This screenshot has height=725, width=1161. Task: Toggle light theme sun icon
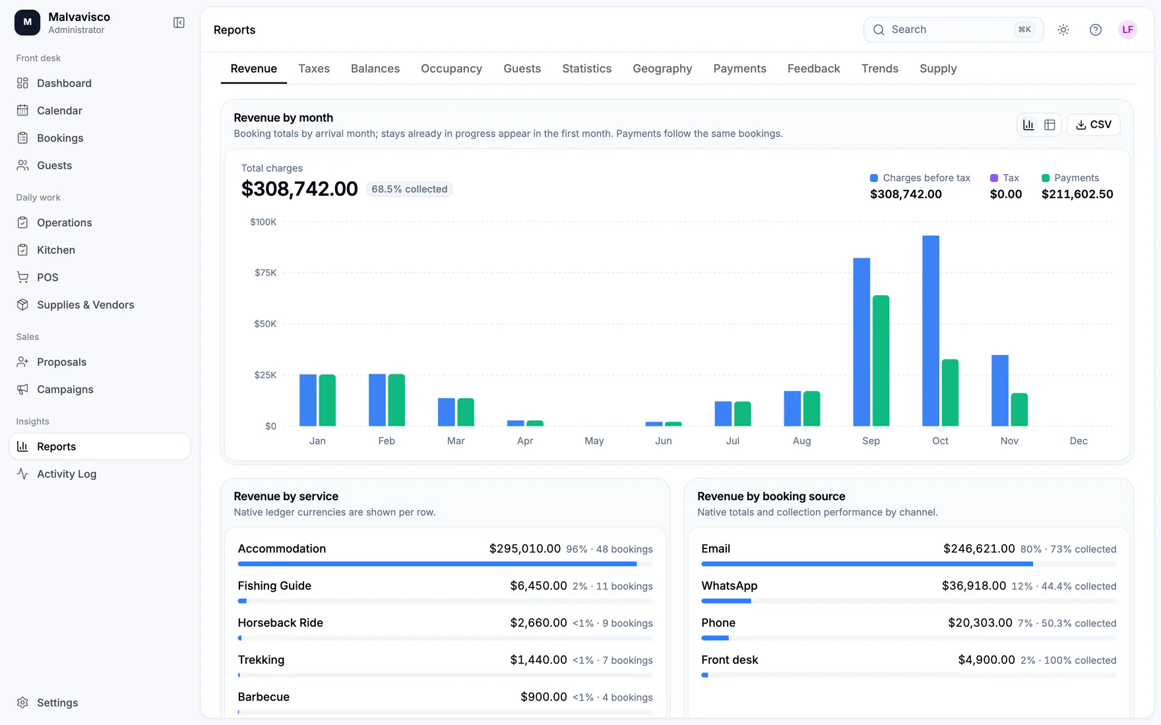(x=1063, y=30)
